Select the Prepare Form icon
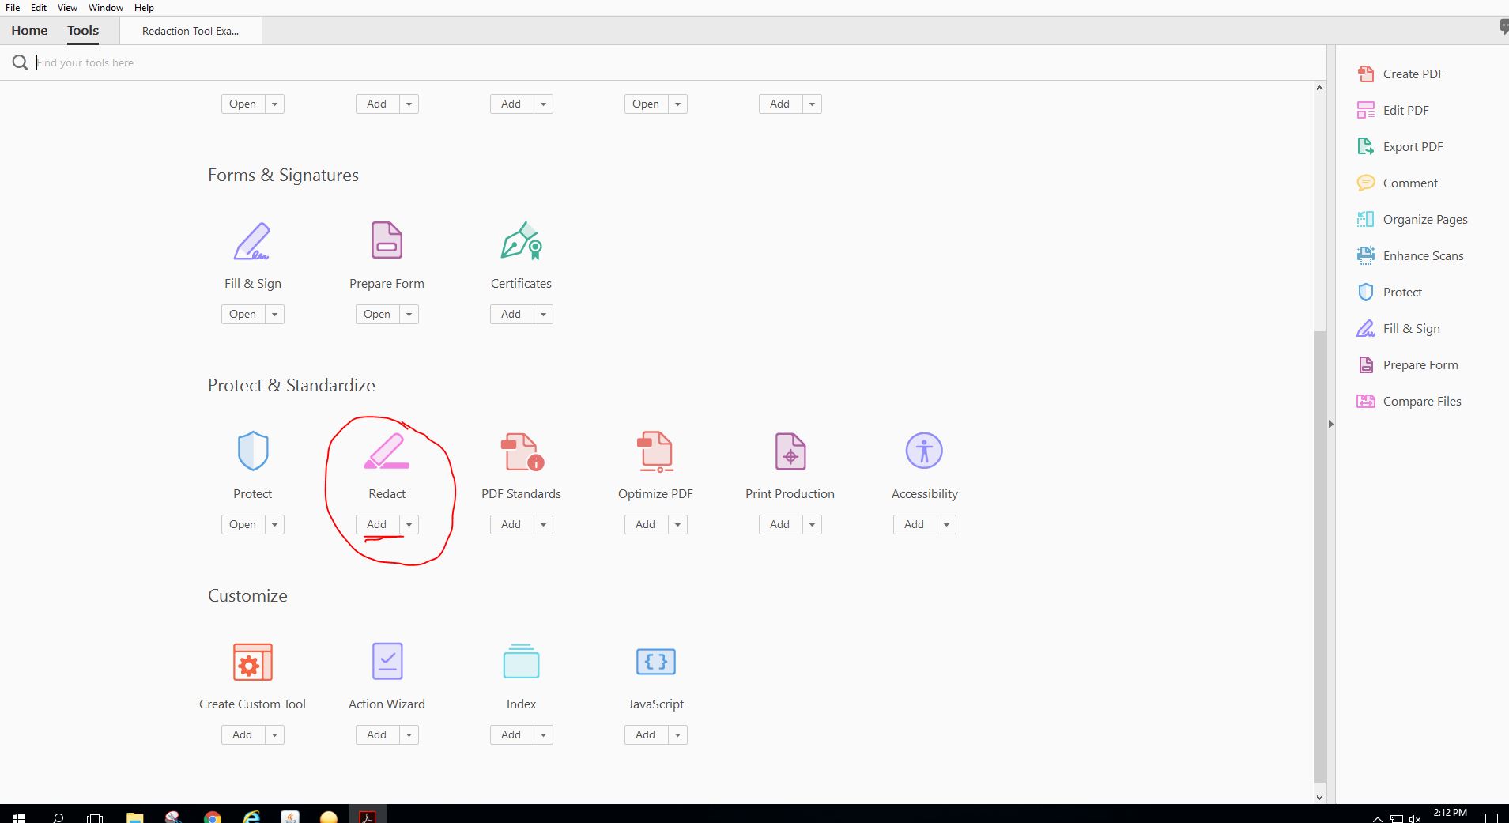Image resolution: width=1509 pixels, height=823 pixels. [x=386, y=239]
